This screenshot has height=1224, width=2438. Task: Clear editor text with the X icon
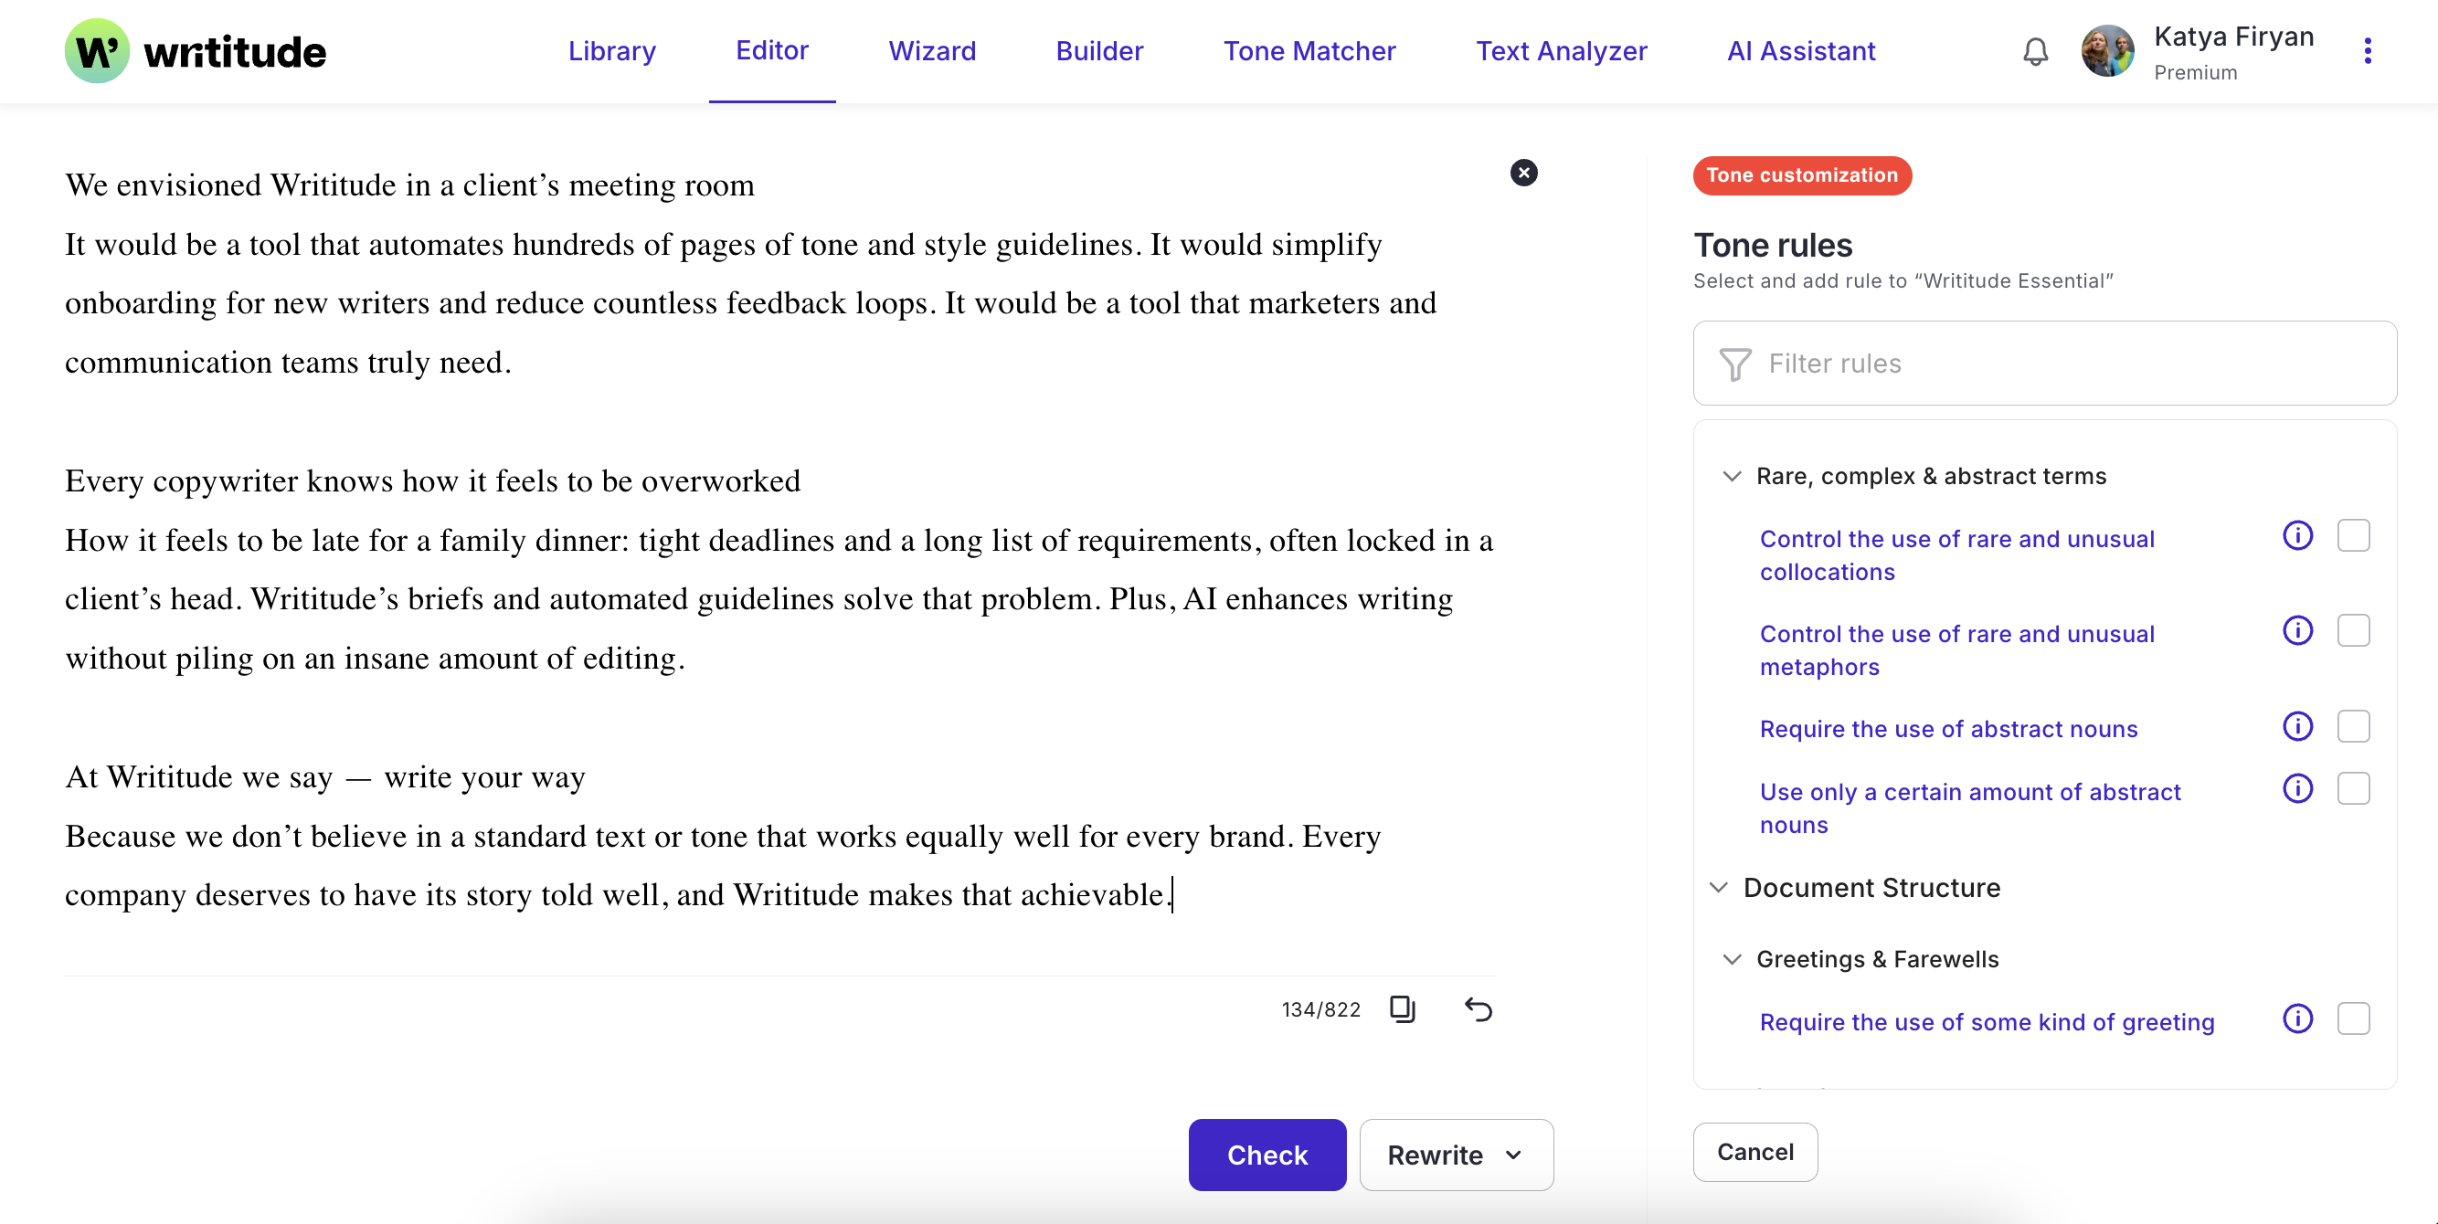pyautogui.click(x=1522, y=174)
